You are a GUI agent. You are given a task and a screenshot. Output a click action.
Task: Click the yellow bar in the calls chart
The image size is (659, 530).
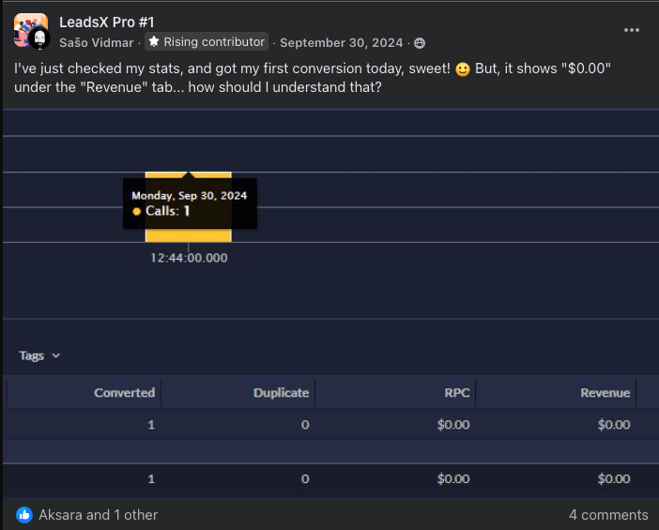tap(188, 235)
